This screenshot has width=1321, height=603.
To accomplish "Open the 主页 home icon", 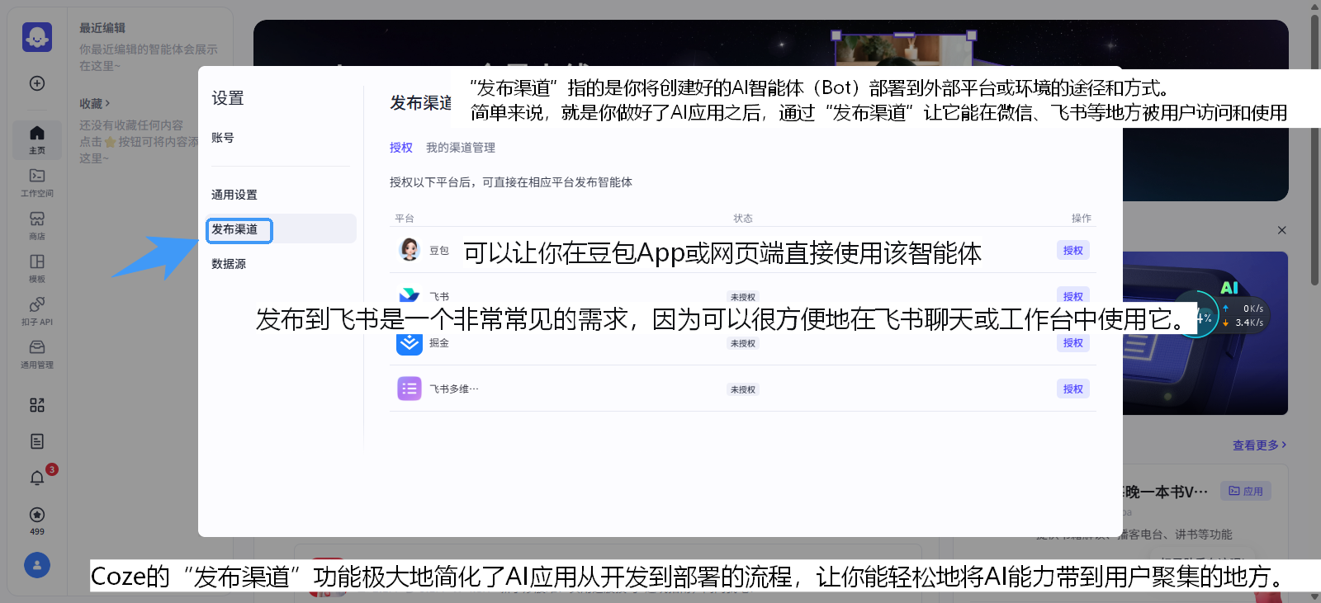I will pos(37,139).
